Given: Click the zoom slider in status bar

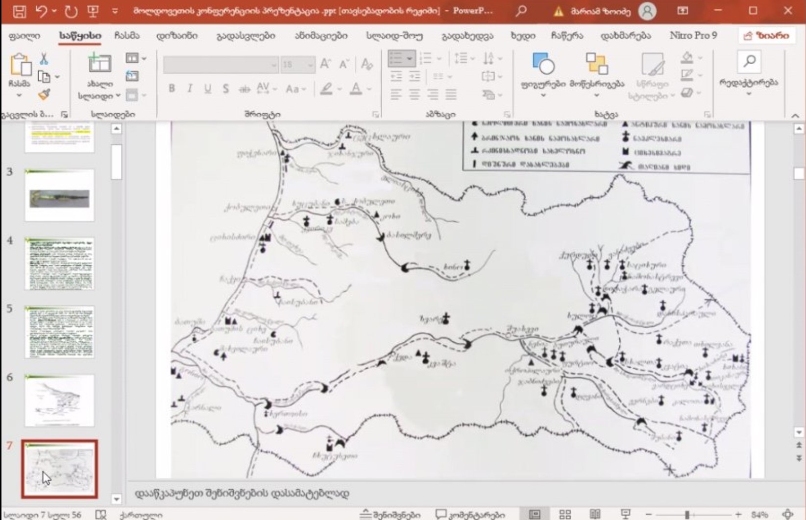Looking at the screenshot, I should [x=687, y=515].
